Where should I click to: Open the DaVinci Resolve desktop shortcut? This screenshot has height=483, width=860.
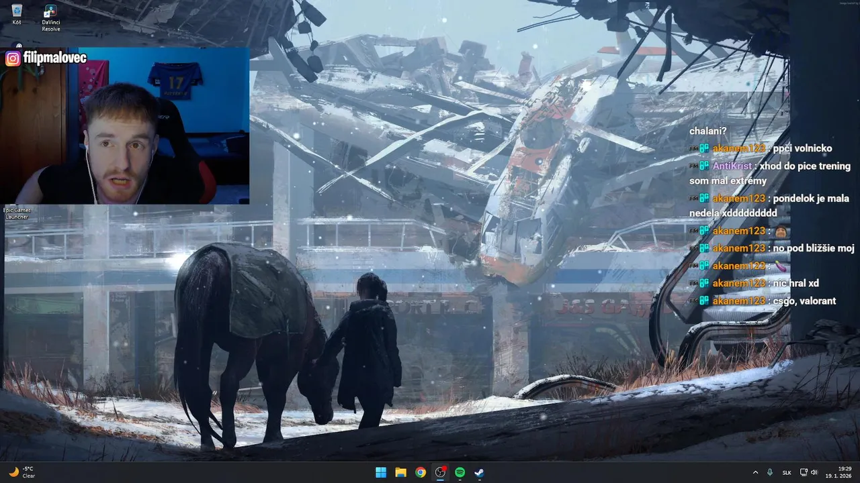pos(51,18)
